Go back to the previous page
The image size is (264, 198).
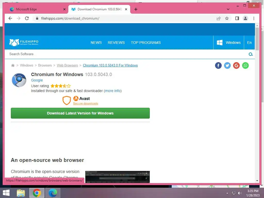(x=10, y=18)
